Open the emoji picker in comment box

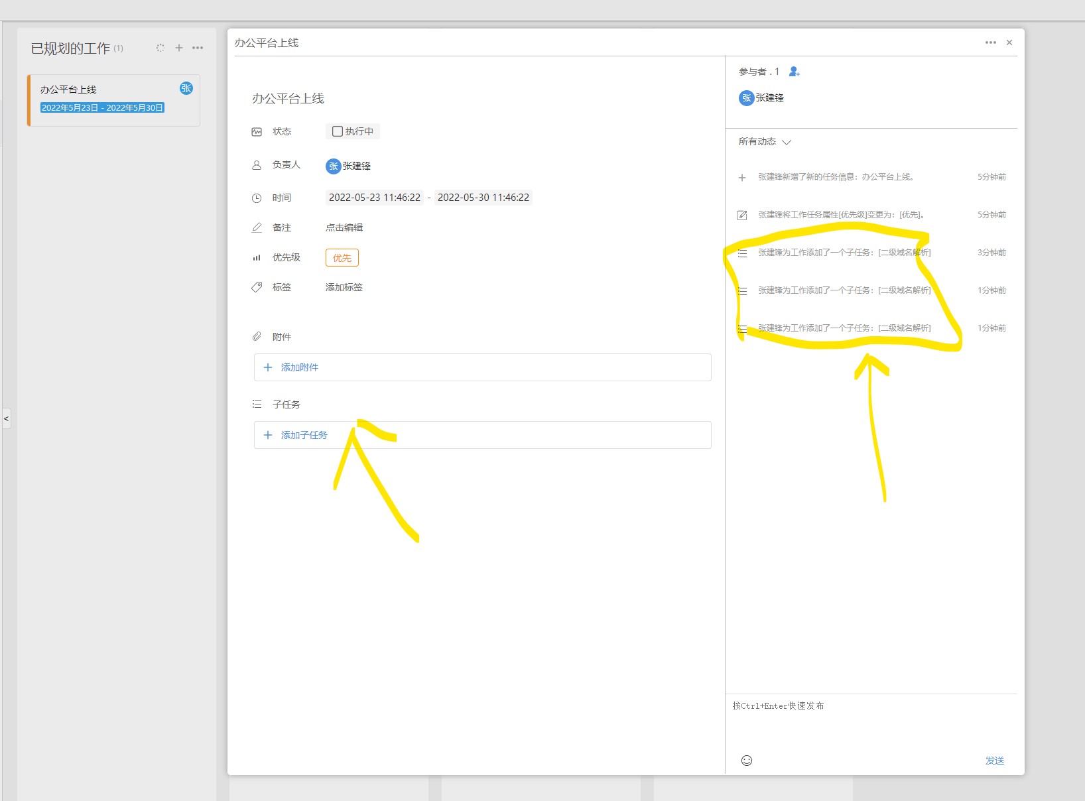747,761
